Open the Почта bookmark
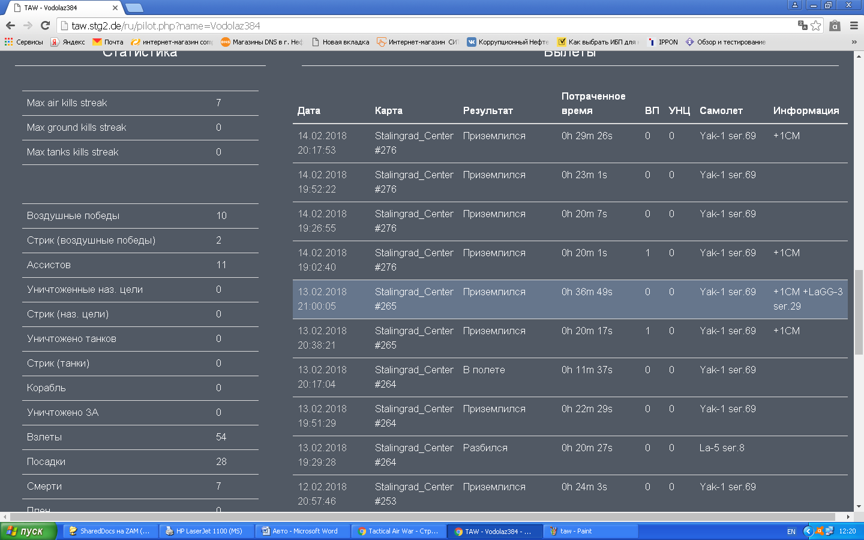This screenshot has height=540, width=864. coord(108,42)
